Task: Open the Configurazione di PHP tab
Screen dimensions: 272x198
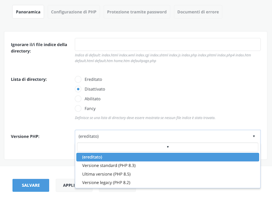Action: [74, 12]
